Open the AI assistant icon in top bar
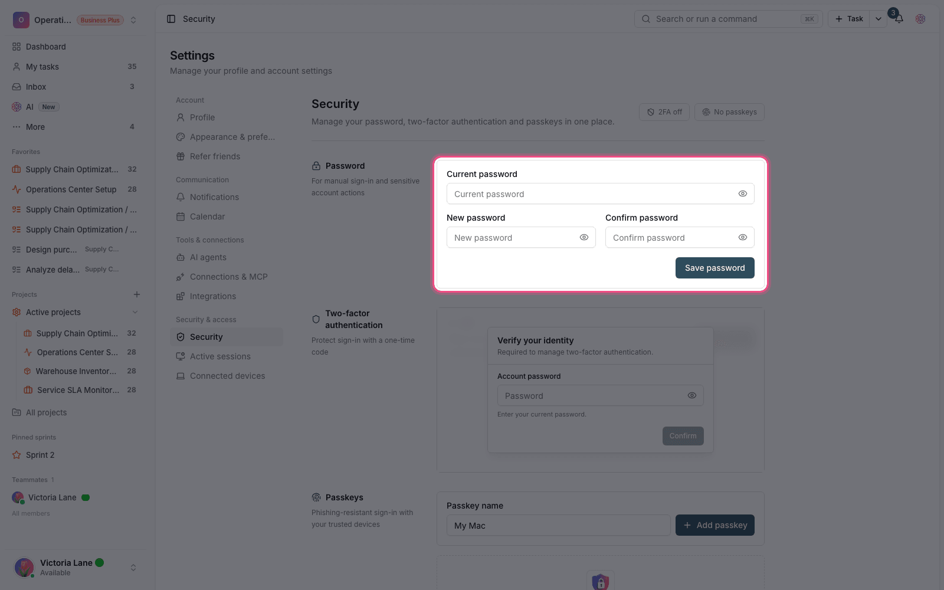The height and width of the screenshot is (590, 944). click(x=920, y=19)
